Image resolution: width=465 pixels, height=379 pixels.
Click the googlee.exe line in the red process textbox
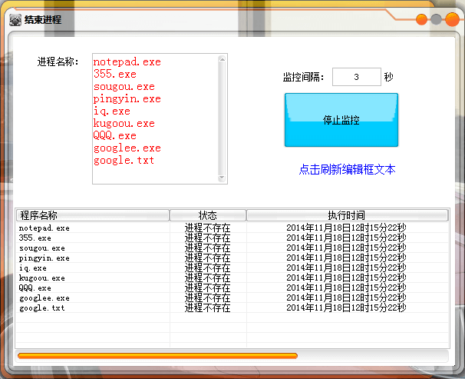pyautogui.click(x=127, y=148)
